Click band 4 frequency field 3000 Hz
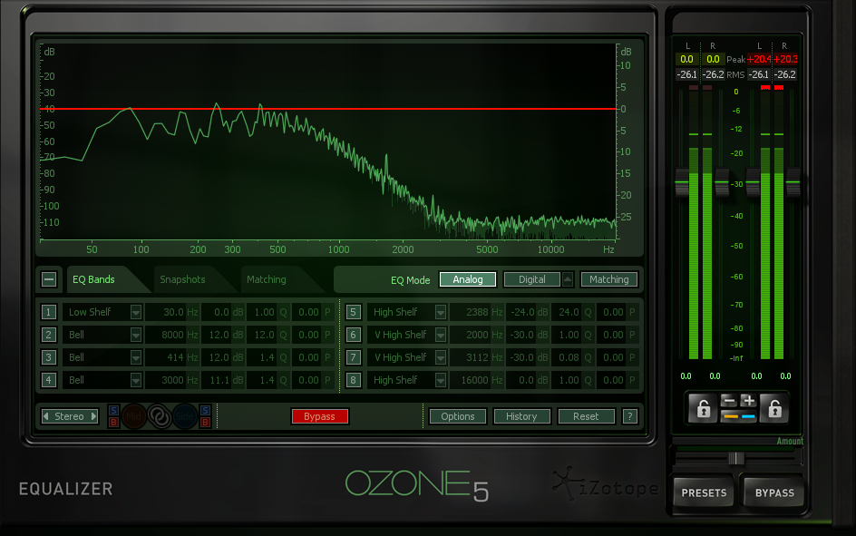856x536 pixels. (x=171, y=380)
